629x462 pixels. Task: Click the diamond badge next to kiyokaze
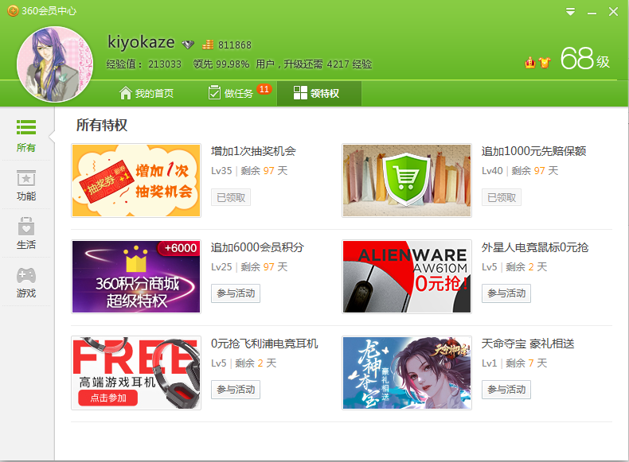coord(188,44)
